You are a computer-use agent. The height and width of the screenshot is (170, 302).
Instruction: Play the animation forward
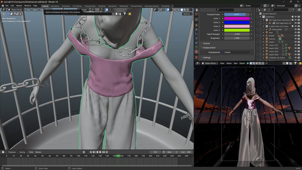click(100, 152)
